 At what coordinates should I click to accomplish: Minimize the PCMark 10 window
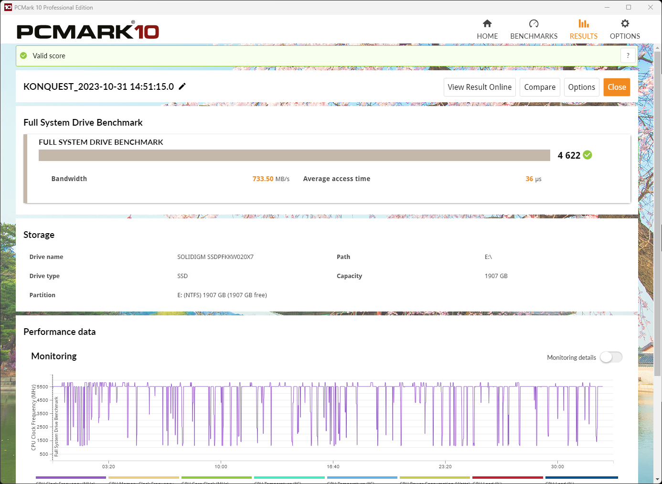[x=607, y=7]
